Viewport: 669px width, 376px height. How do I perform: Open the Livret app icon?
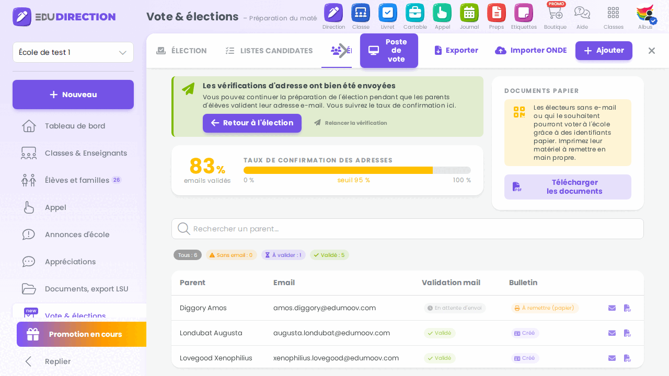(x=388, y=16)
